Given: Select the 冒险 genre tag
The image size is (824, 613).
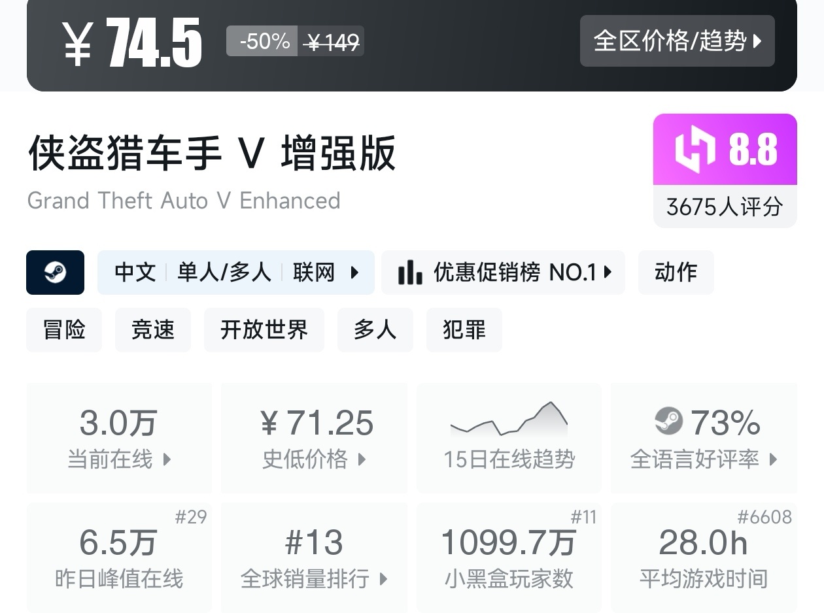Looking at the screenshot, I should click(x=64, y=330).
